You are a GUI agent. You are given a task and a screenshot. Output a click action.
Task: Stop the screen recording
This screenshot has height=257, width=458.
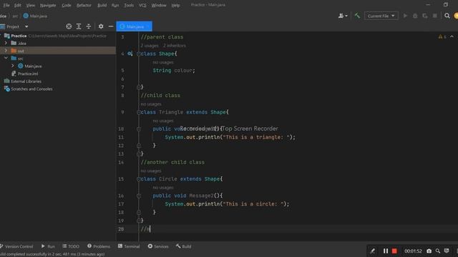[x=394, y=251]
